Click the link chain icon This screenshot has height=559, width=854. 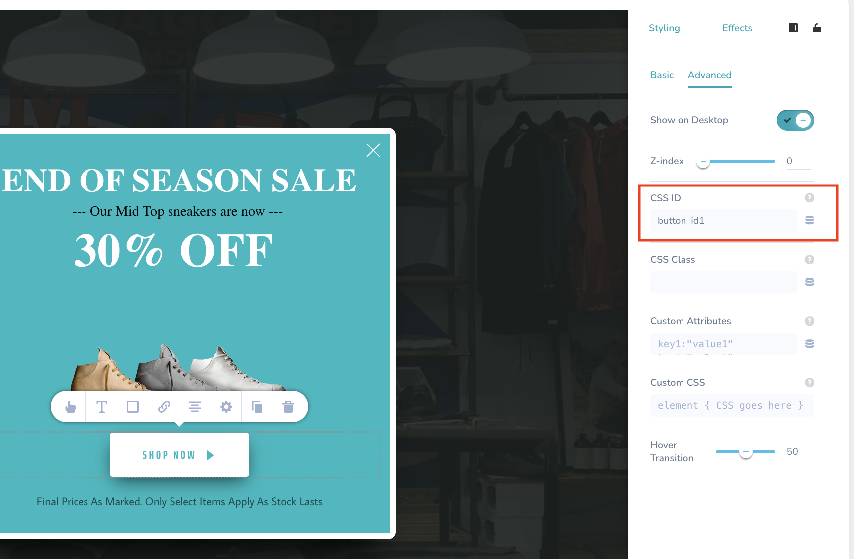[164, 407]
